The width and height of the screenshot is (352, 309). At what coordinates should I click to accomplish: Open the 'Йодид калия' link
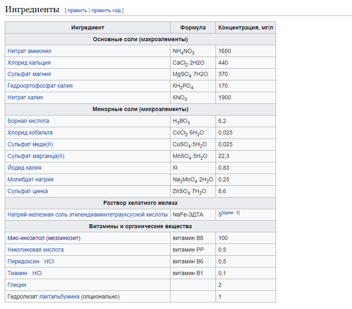click(25, 168)
